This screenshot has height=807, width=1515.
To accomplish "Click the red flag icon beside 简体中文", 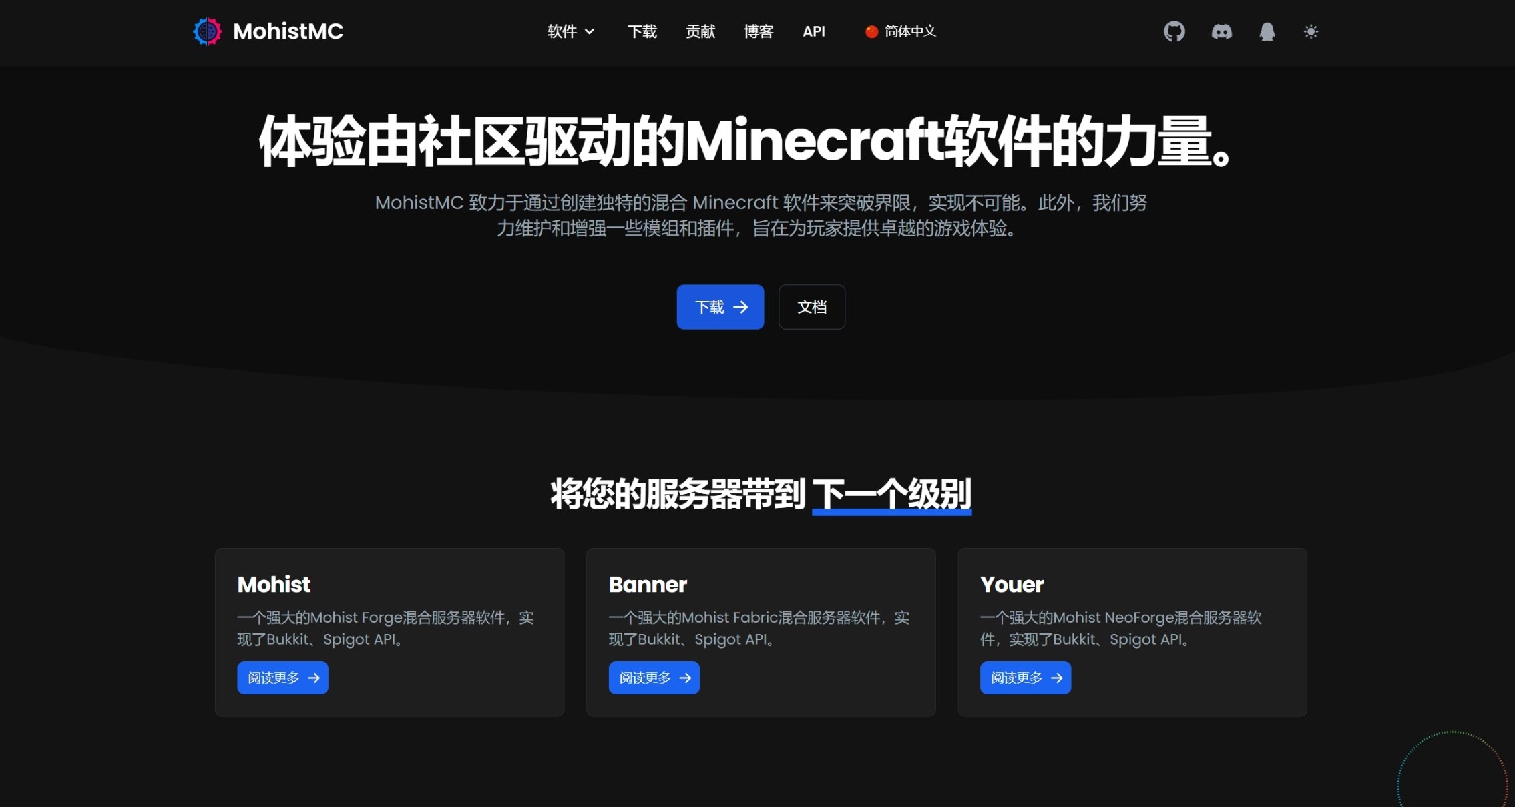I will 871,31.
